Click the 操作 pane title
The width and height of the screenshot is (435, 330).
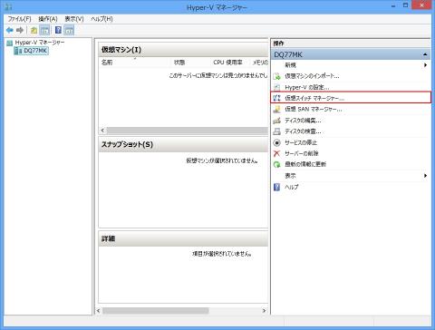coord(278,44)
